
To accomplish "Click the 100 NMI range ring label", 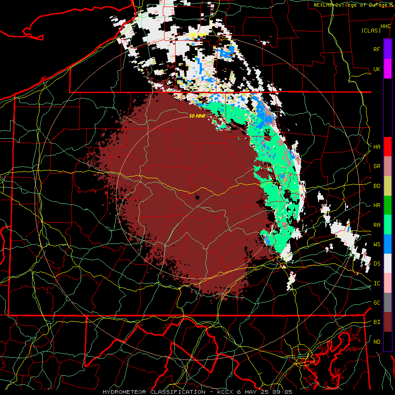I will [x=197, y=35].
